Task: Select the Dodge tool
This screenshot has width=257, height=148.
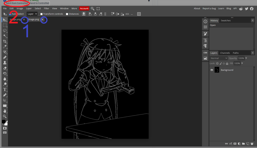Action: click(x=5, y=84)
